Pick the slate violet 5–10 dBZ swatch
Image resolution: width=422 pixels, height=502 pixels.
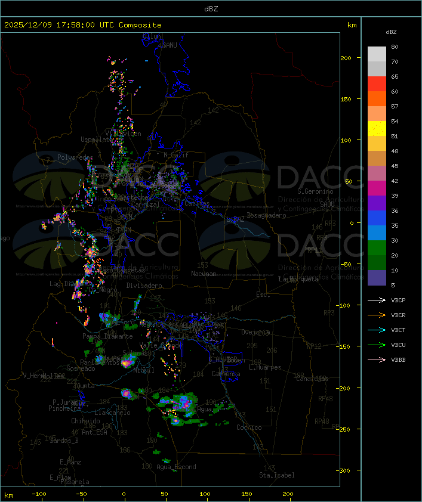click(x=377, y=278)
